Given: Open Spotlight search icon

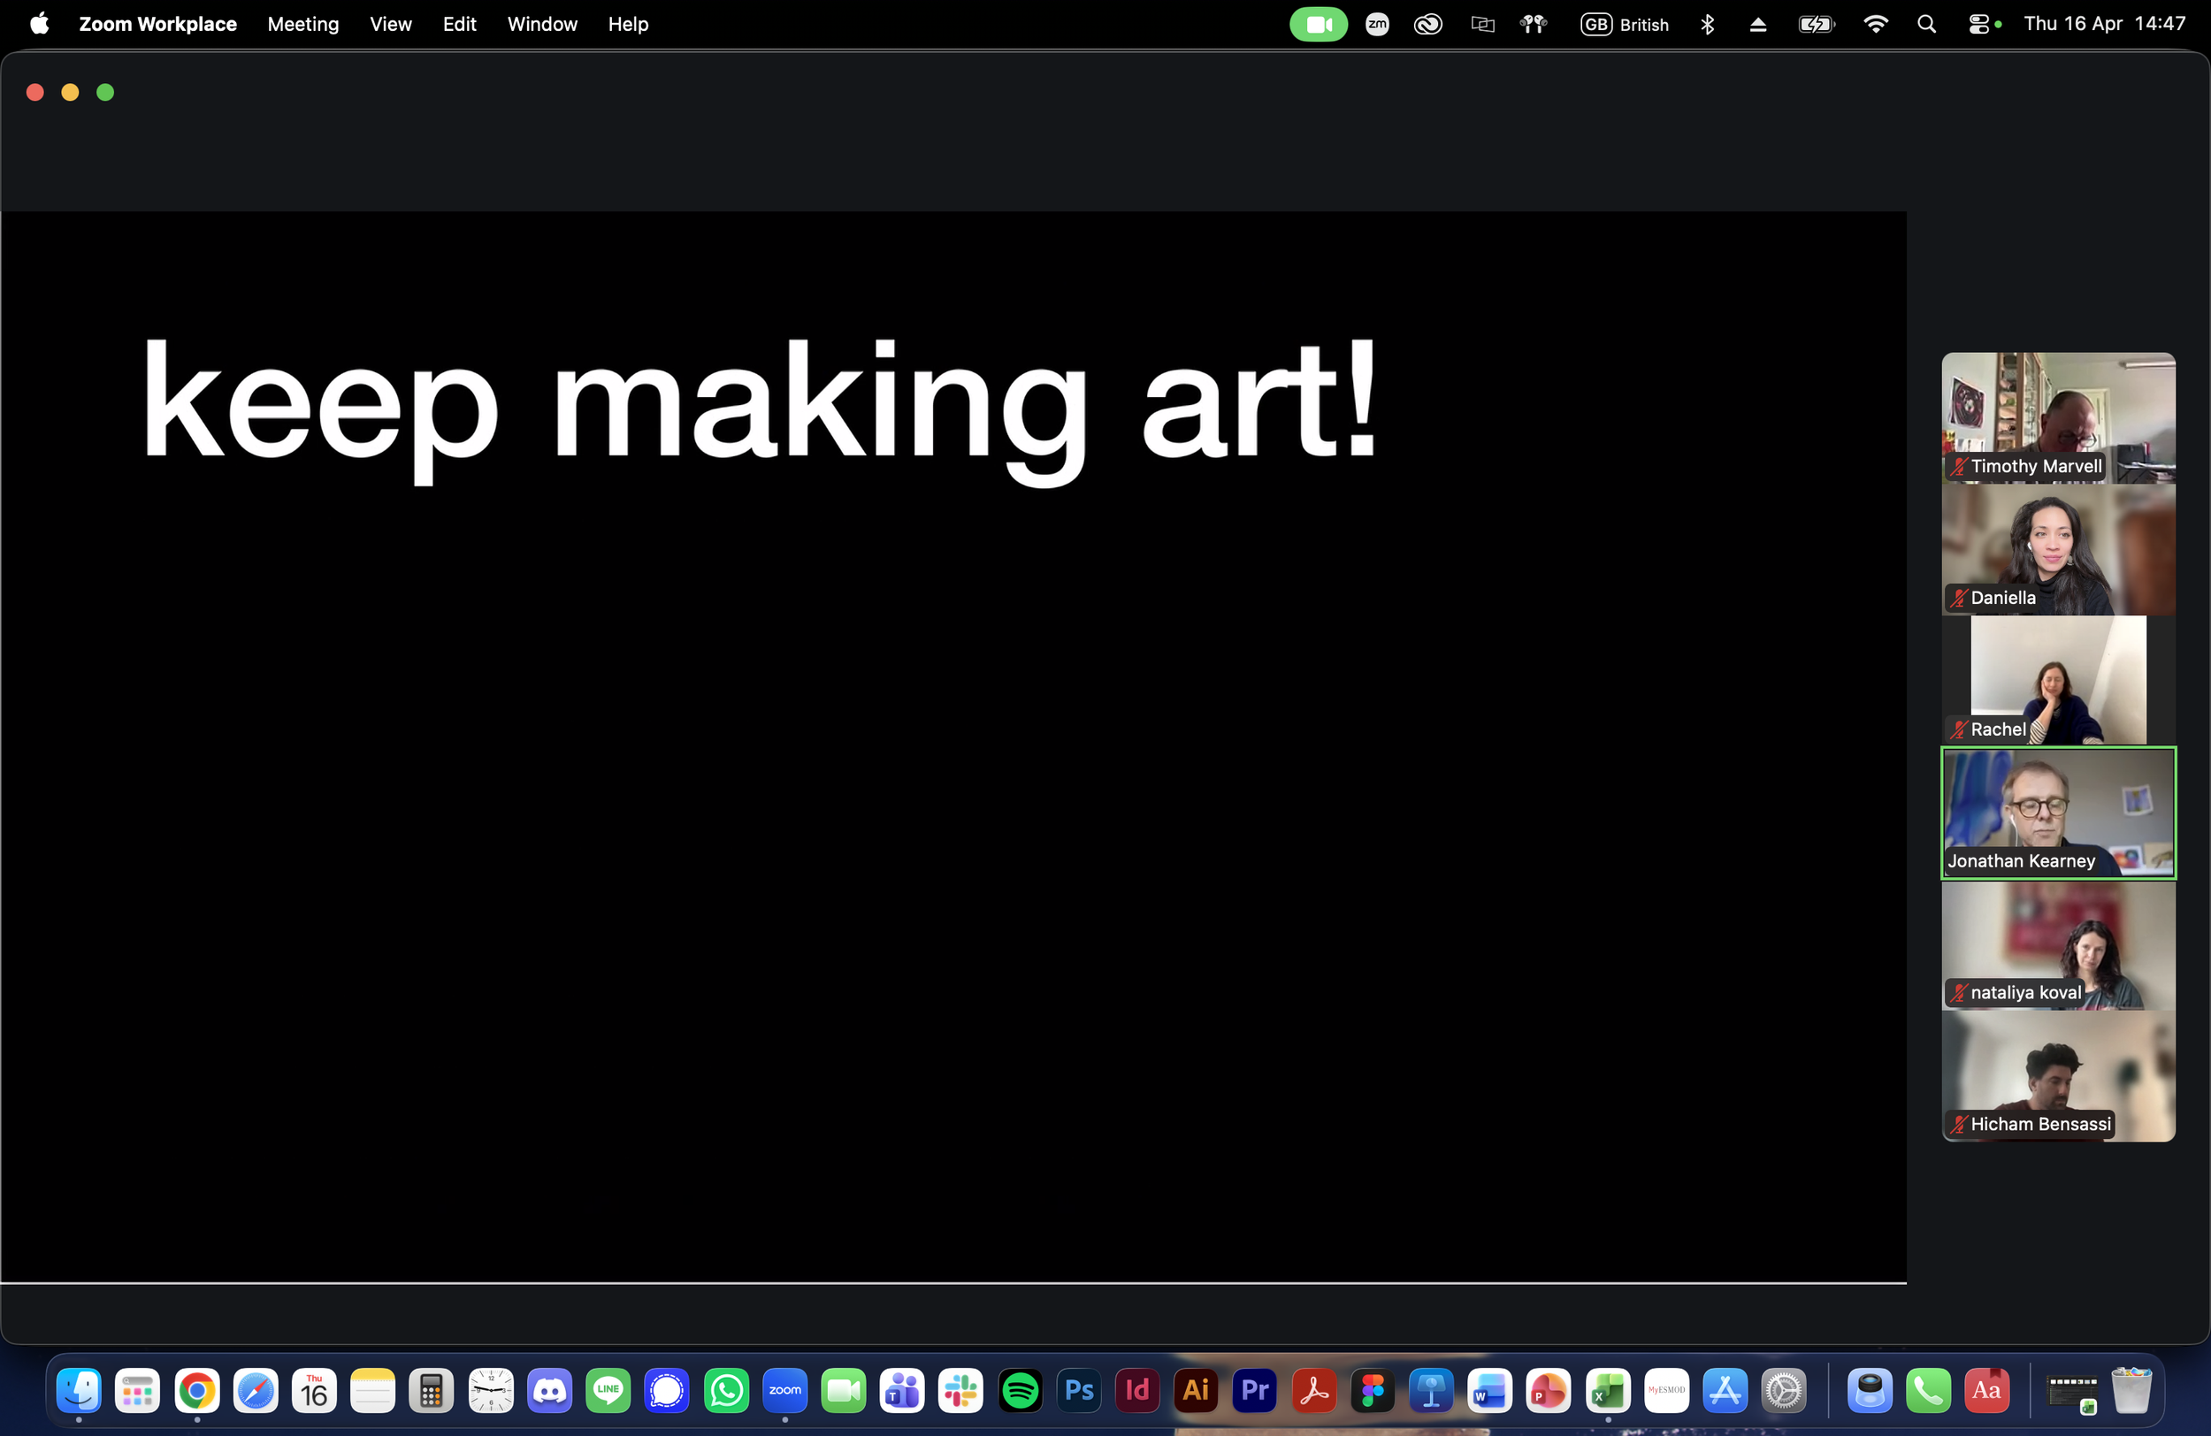Looking at the screenshot, I should (1927, 24).
